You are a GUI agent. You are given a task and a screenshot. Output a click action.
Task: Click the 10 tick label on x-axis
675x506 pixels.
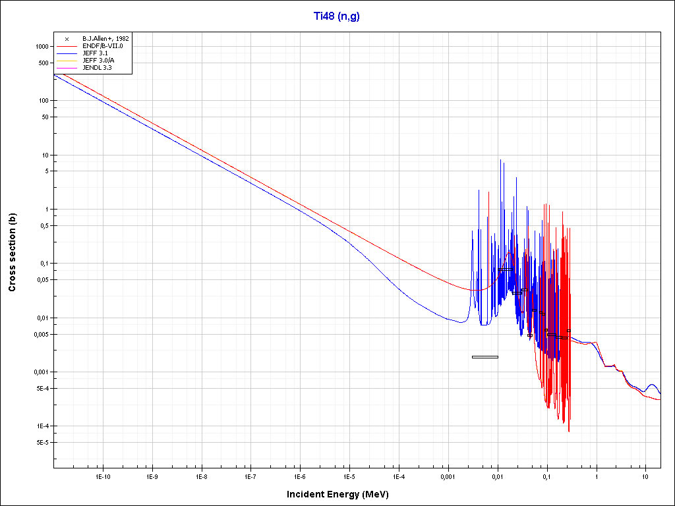(645, 476)
